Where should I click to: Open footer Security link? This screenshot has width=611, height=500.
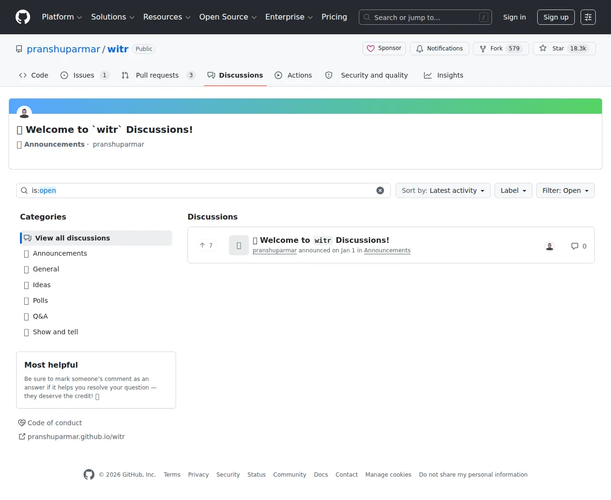tap(228, 475)
